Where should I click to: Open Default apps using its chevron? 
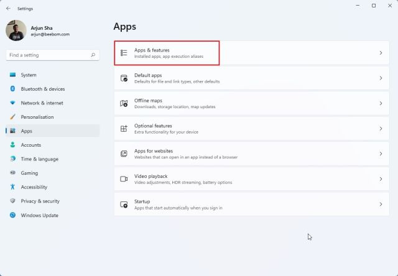click(x=381, y=78)
